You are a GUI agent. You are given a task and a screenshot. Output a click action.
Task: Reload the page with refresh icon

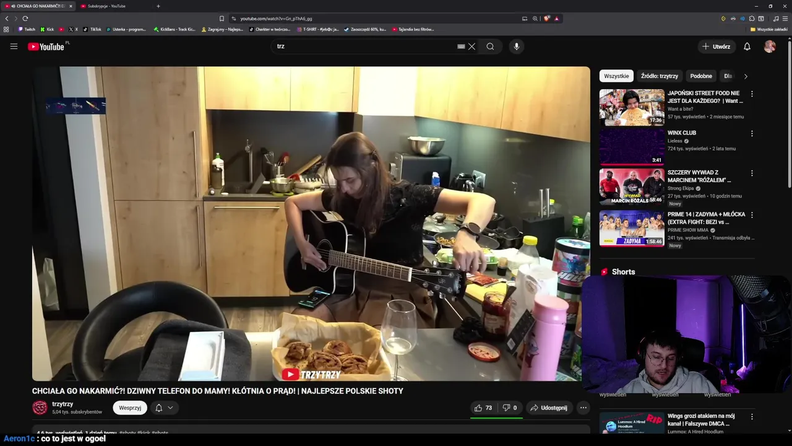coord(25,19)
